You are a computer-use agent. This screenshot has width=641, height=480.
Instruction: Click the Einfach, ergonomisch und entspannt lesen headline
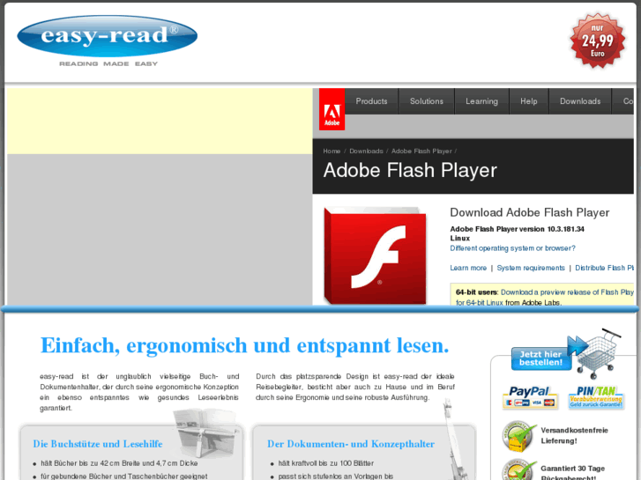pos(244,345)
